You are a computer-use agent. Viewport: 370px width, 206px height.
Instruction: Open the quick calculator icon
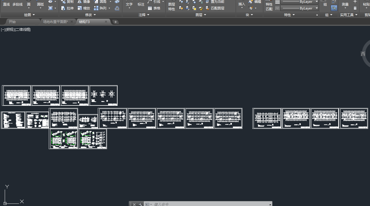(355, 8)
